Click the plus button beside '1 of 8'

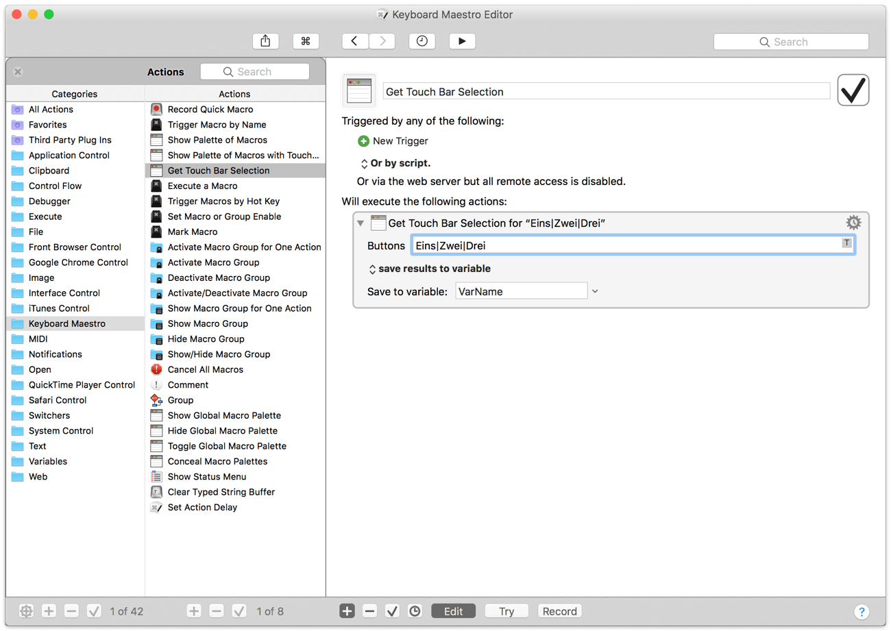point(194,611)
